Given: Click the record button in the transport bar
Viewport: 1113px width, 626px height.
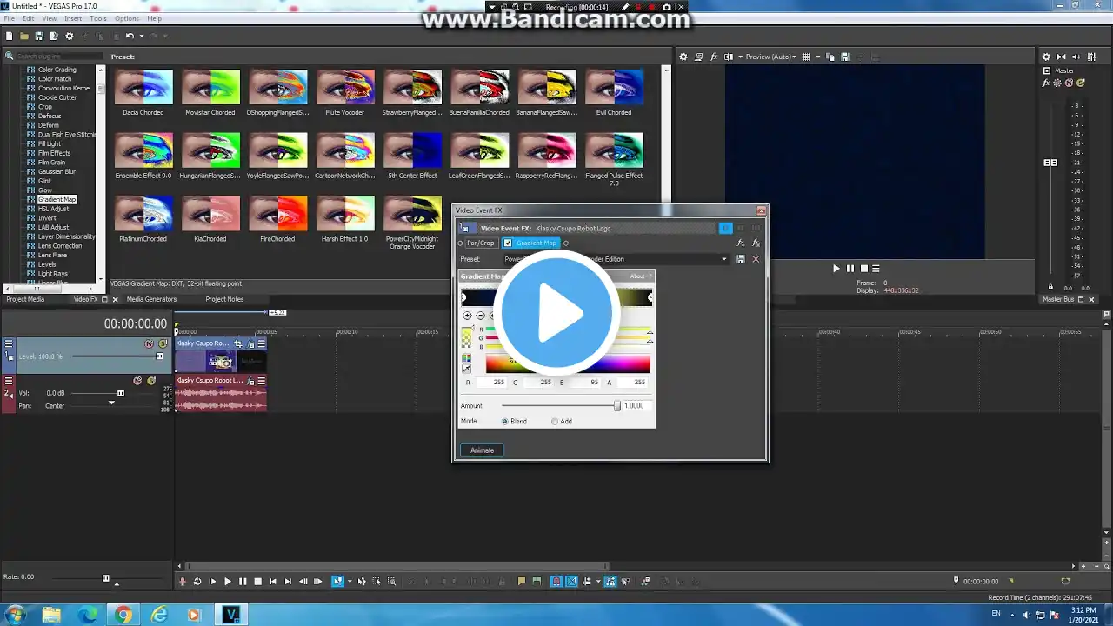Looking at the screenshot, I should [x=183, y=582].
